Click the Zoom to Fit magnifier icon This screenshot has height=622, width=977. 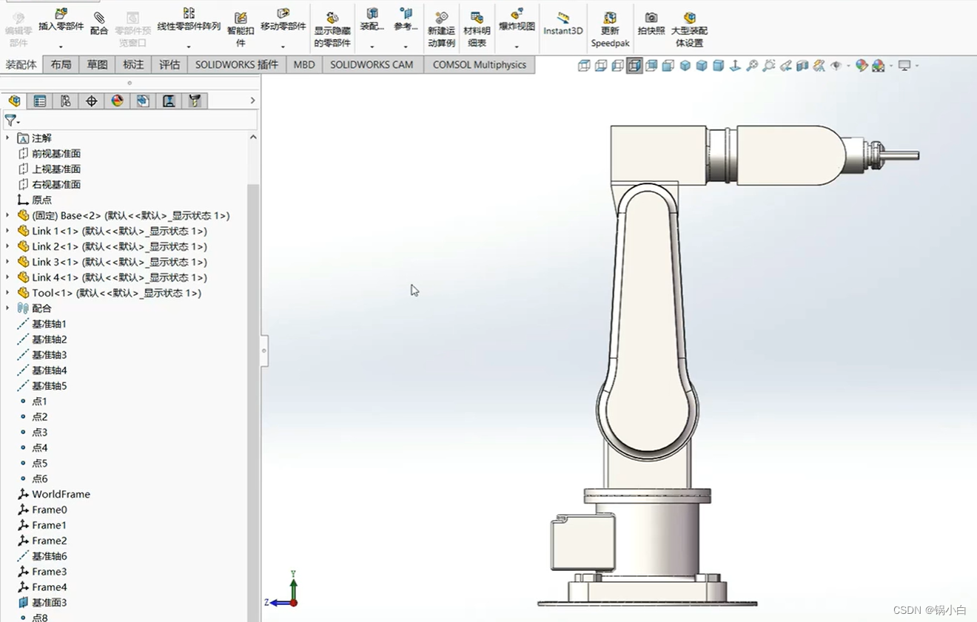pos(752,66)
